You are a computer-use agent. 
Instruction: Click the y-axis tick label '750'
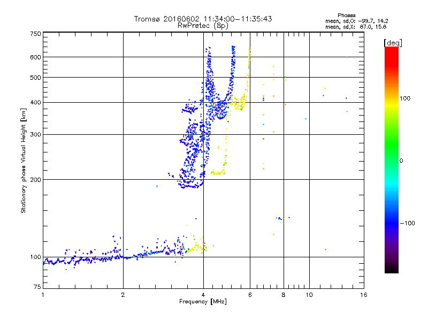[x=35, y=34]
